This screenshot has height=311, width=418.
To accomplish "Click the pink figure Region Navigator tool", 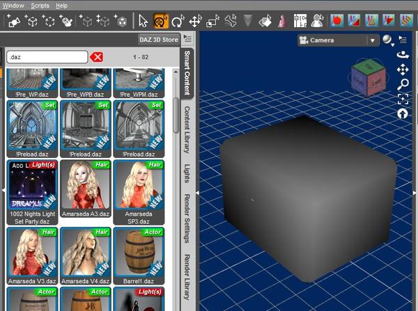I will [x=281, y=21].
